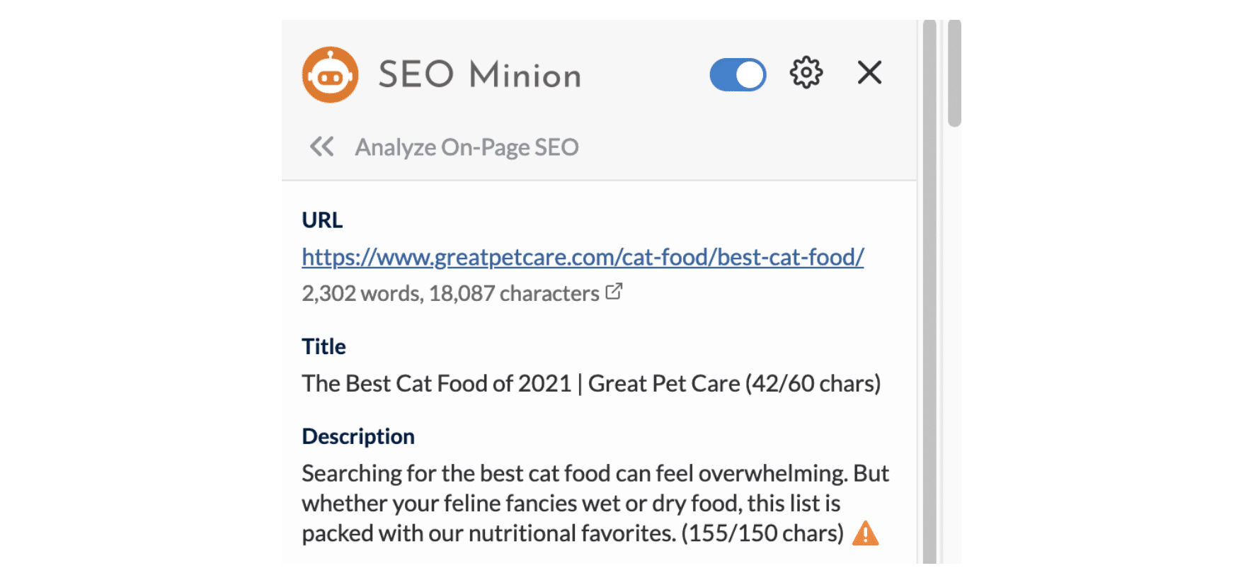The image size is (1236, 585).
Task: Click the 155/150 chars count text
Action: [762, 533]
